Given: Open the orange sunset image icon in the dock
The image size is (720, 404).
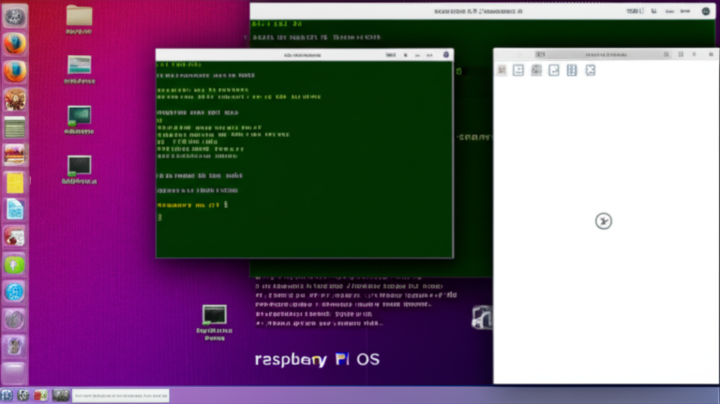Looking at the screenshot, I should tap(15, 155).
